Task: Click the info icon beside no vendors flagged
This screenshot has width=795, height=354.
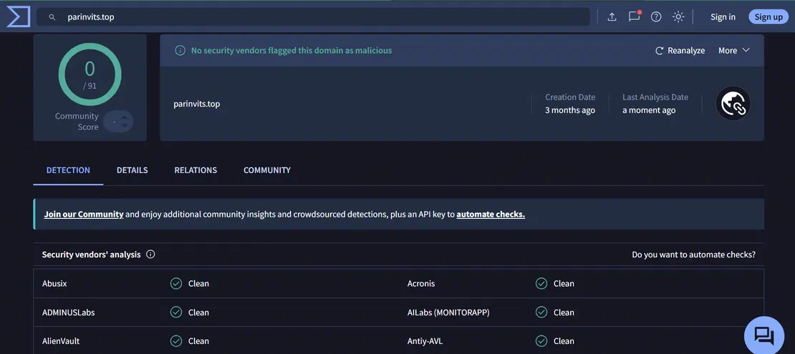Action: [180, 51]
